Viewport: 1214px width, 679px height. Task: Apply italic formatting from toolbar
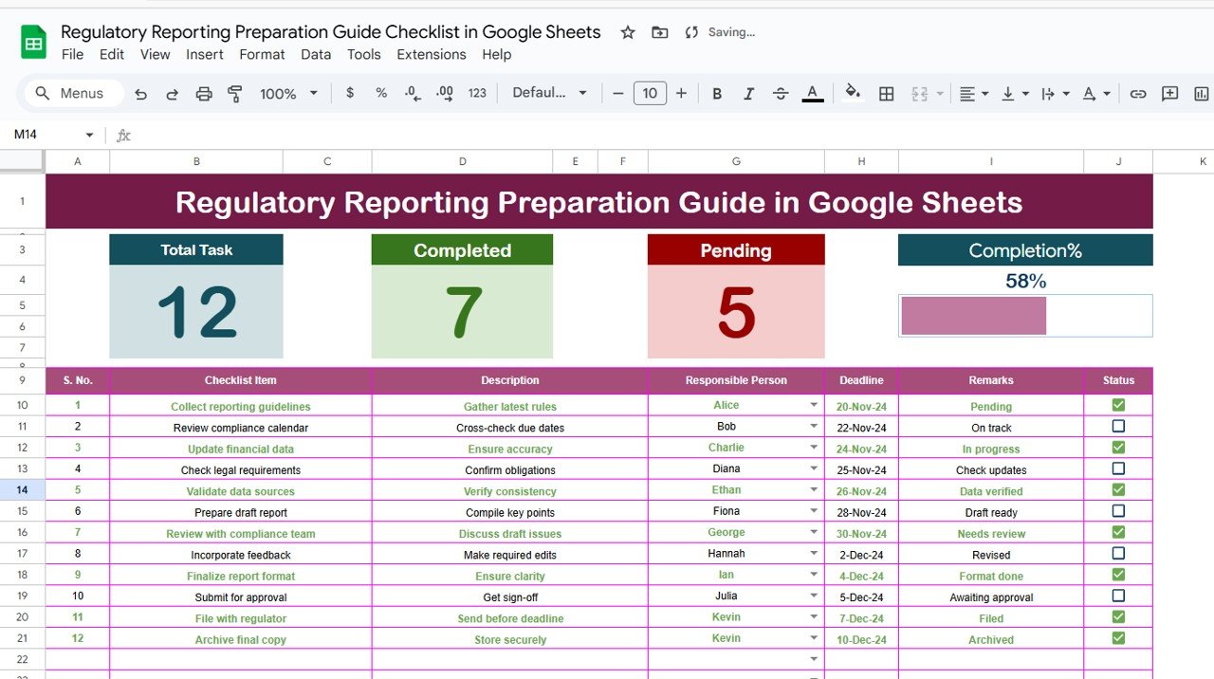(748, 94)
